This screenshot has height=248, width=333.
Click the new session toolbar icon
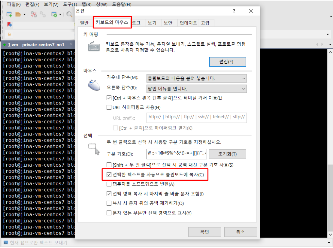tap(9, 14)
